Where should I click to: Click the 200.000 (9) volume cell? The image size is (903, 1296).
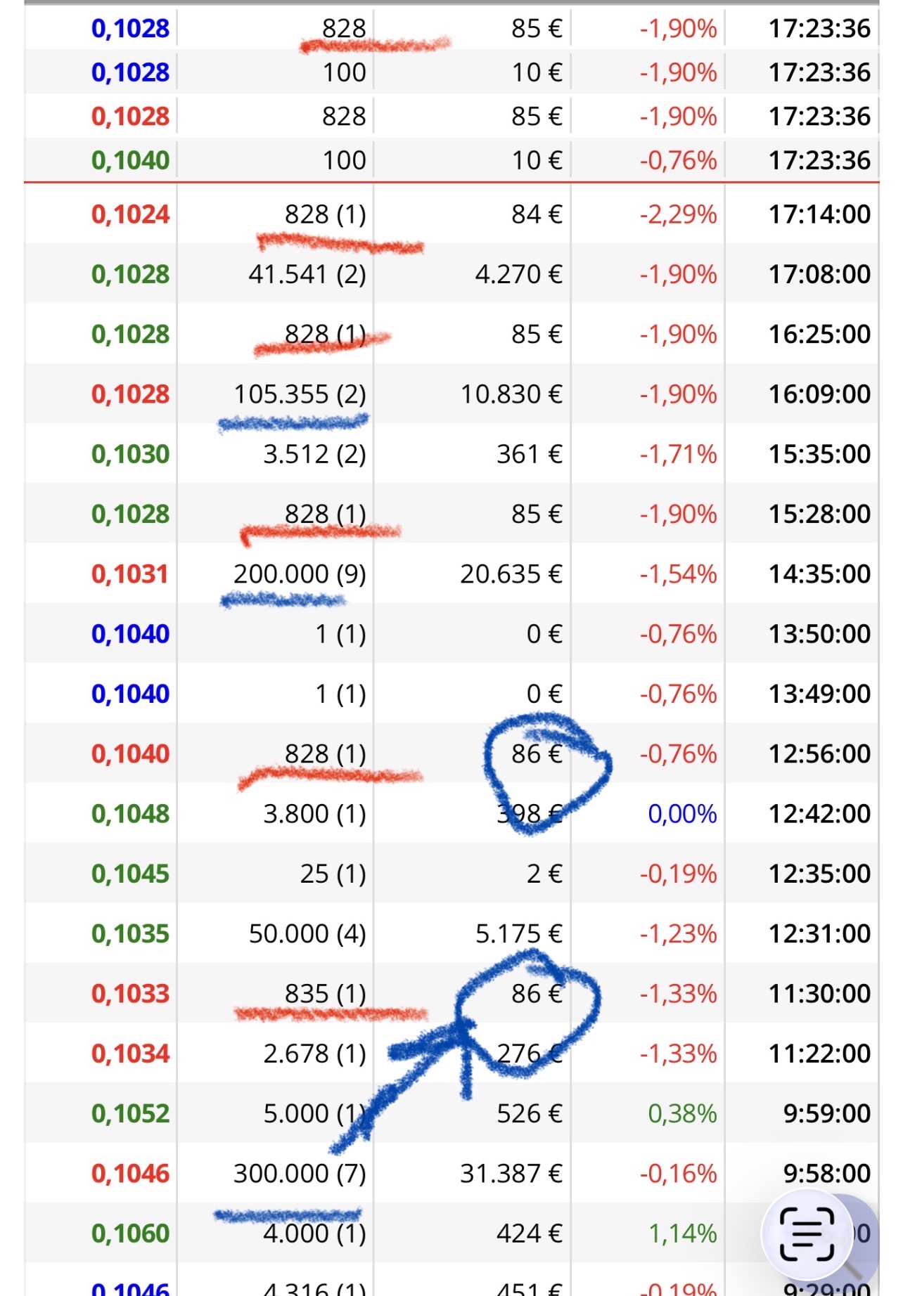point(300,574)
